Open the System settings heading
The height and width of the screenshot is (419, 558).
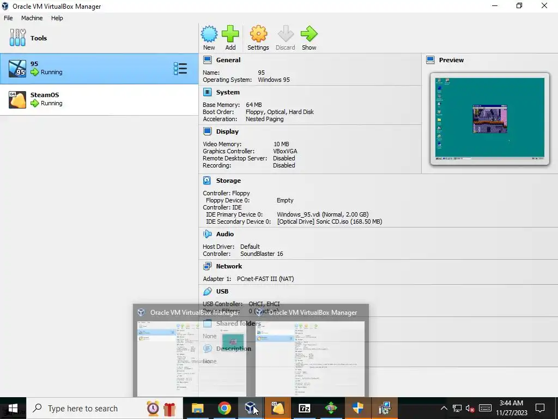click(228, 92)
